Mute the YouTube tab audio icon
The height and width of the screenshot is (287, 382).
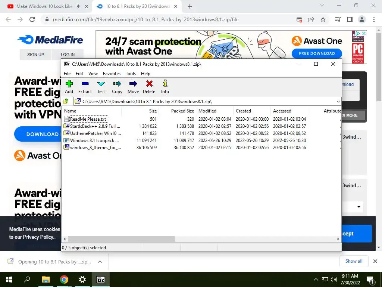[78, 6]
